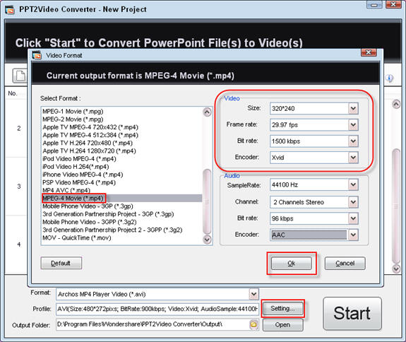Select MP4 AVC (*.mp4) format
This screenshot has width=406, height=342.
click(66, 190)
